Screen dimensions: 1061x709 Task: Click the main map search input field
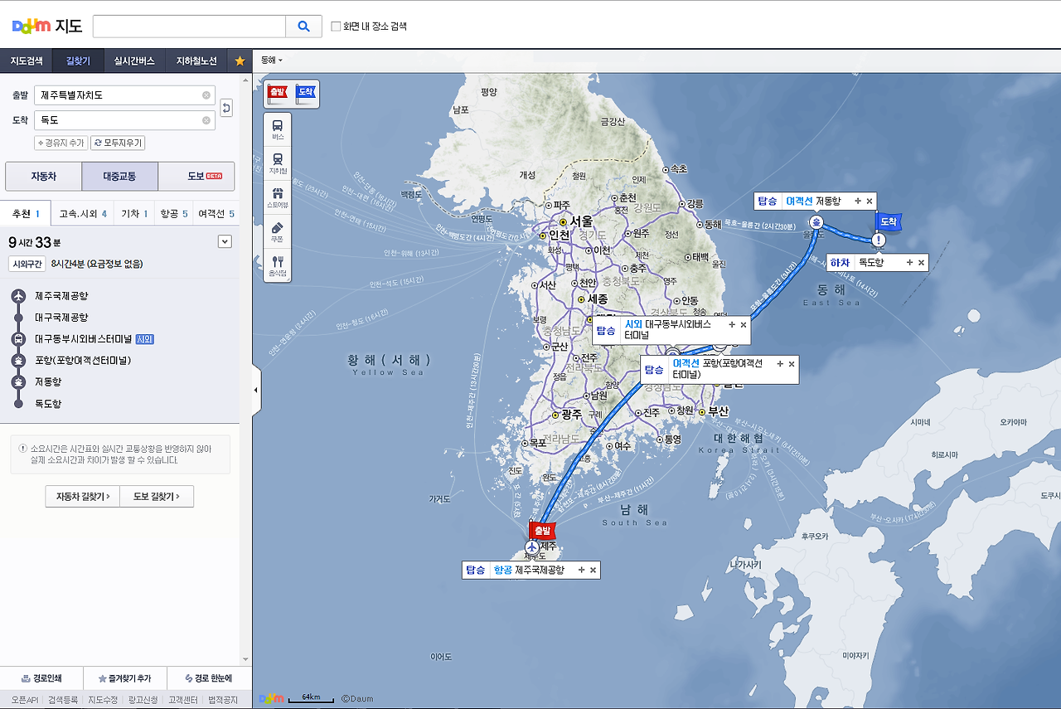pyautogui.click(x=189, y=26)
